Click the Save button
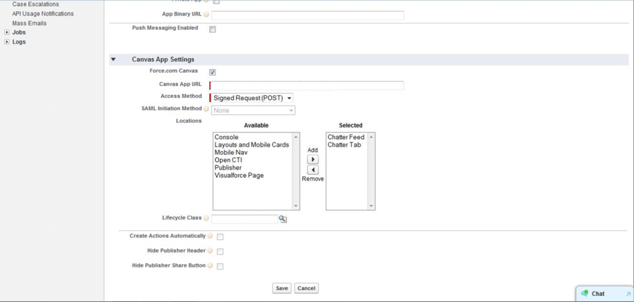The image size is (634, 302). 282,288
